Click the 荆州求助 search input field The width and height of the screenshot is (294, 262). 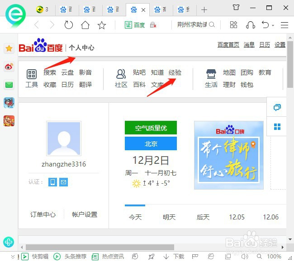click(x=192, y=24)
